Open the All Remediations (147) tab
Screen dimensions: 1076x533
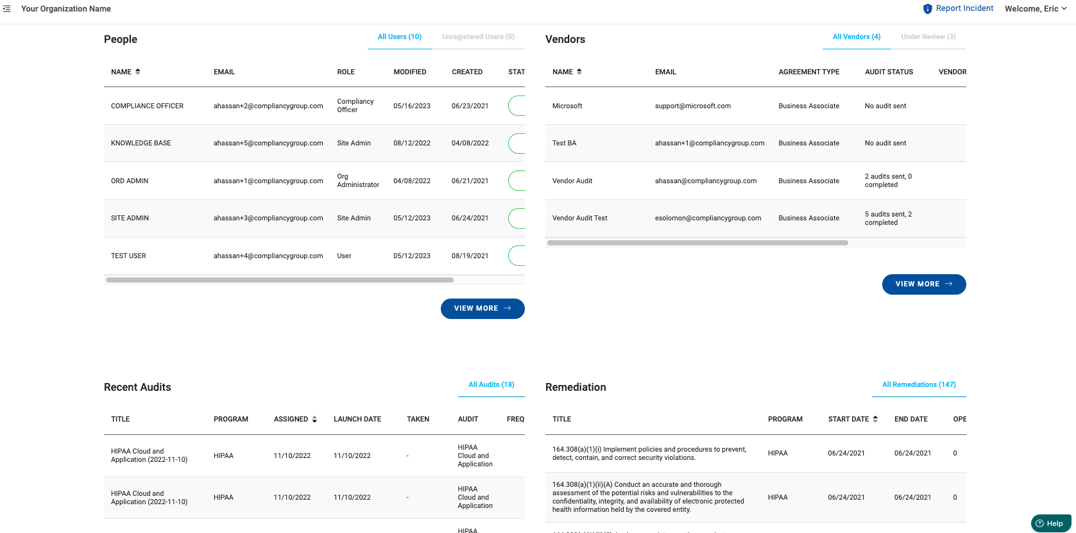(919, 385)
